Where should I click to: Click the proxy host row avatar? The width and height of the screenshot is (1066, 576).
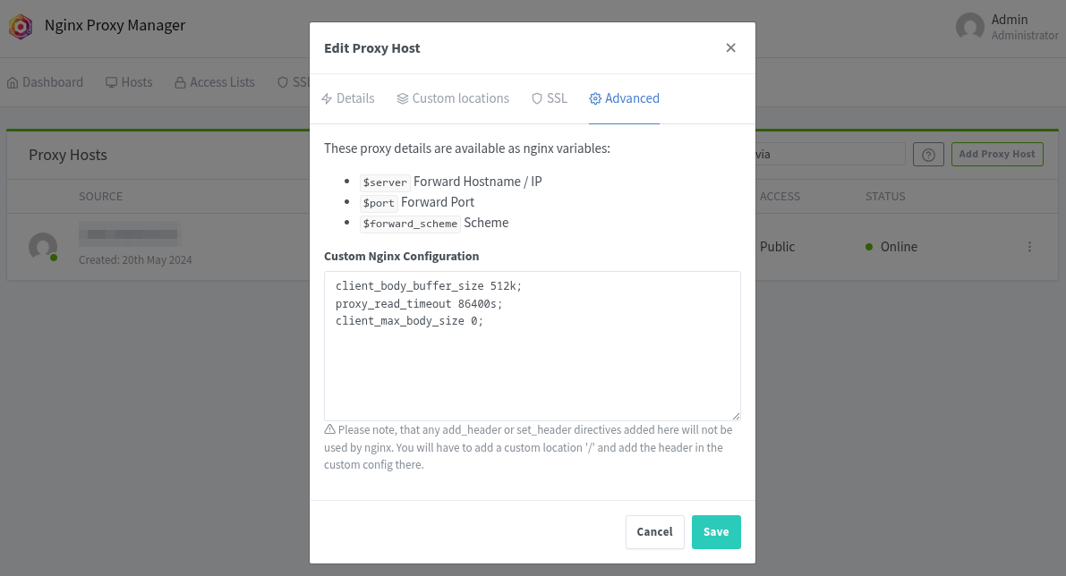click(x=43, y=247)
